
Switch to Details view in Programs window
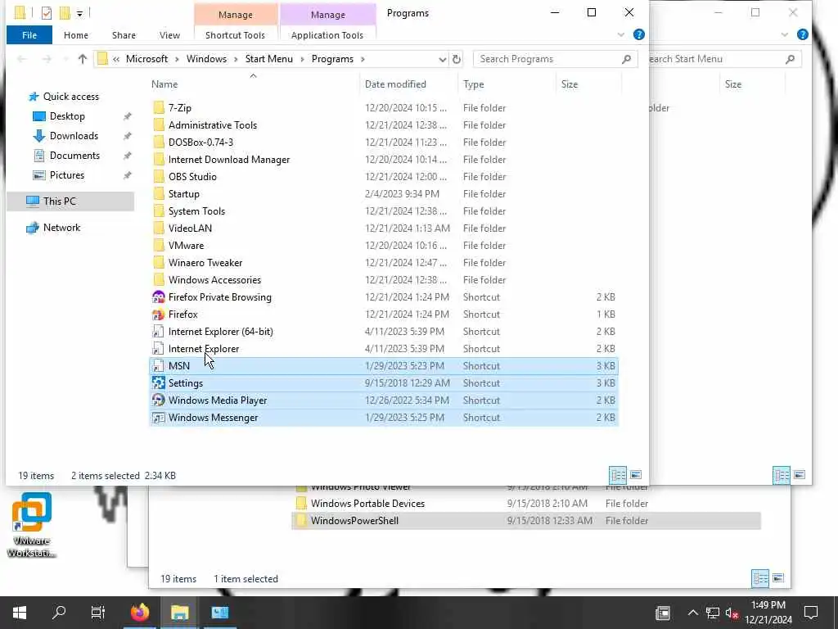[x=619, y=475]
